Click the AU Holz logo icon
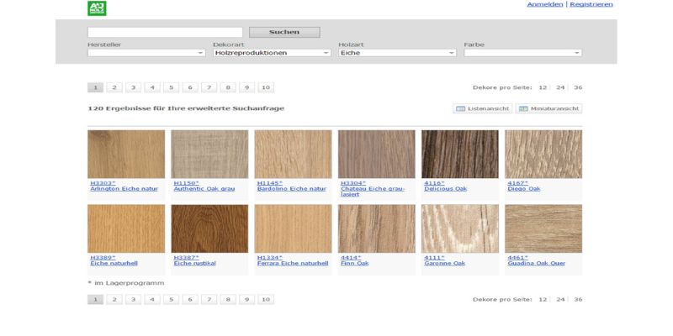The width and height of the screenshot is (673, 336). [x=97, y=8]
